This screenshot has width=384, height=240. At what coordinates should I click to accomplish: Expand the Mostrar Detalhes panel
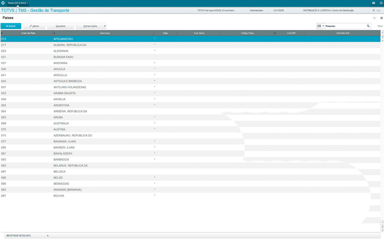tap(48, 235)
